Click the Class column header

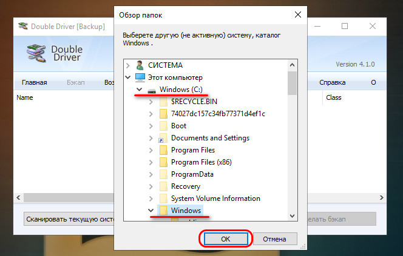[334, 97]
